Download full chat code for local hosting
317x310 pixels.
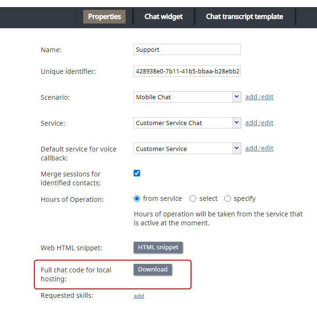point(153,270)
